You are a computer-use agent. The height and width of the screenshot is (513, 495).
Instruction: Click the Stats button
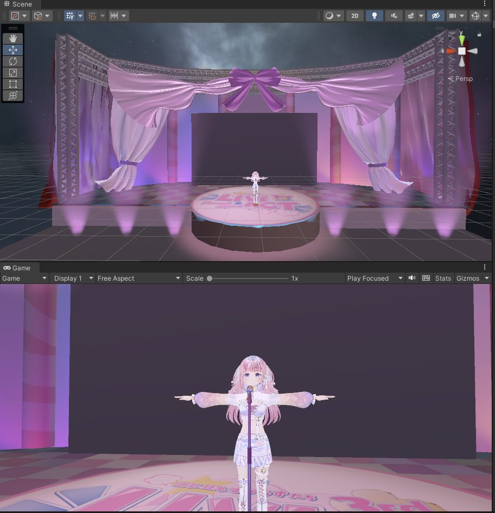point(443,278)
